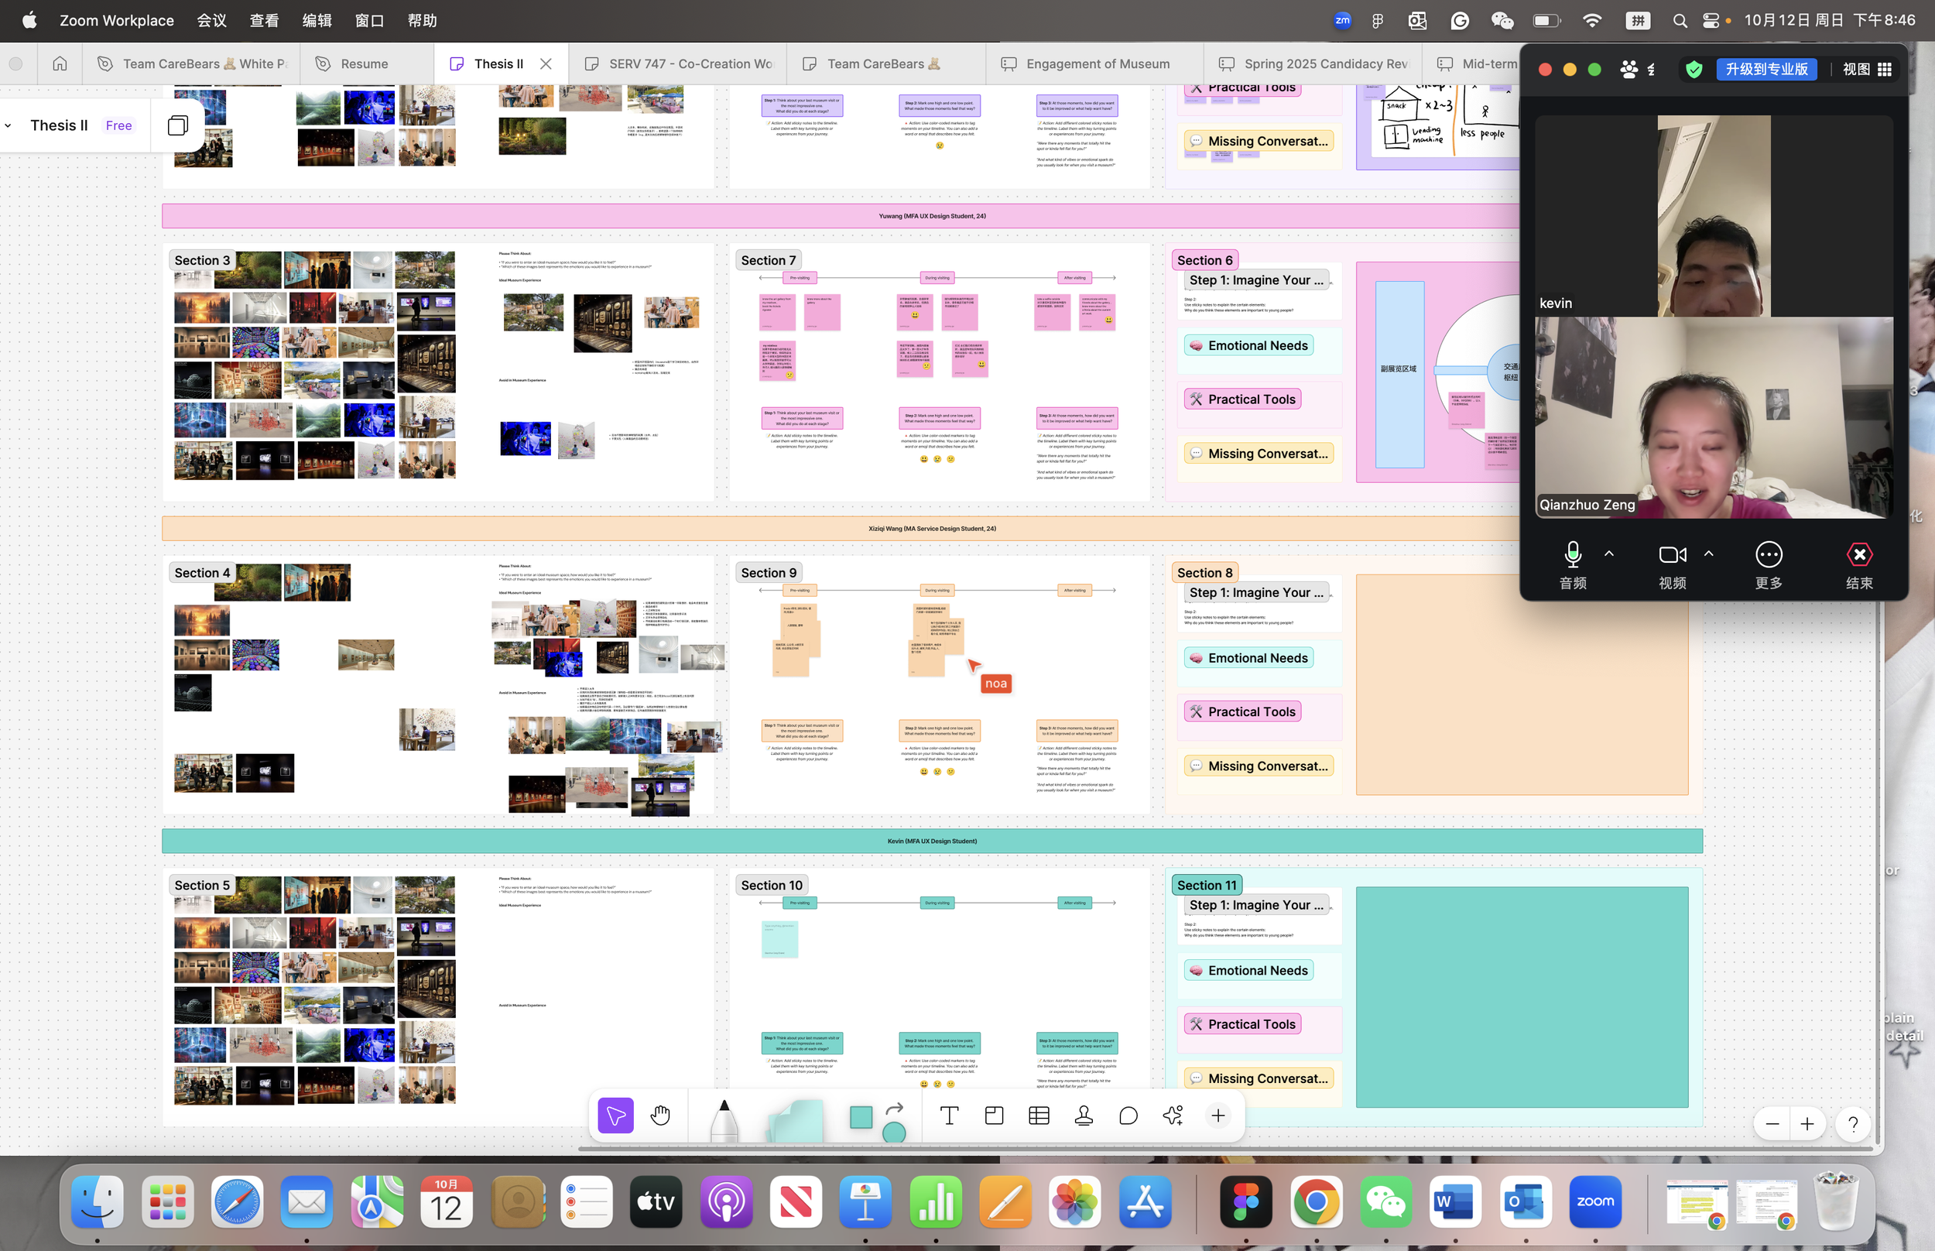Select the Section tool icon

click(994, 1116)
